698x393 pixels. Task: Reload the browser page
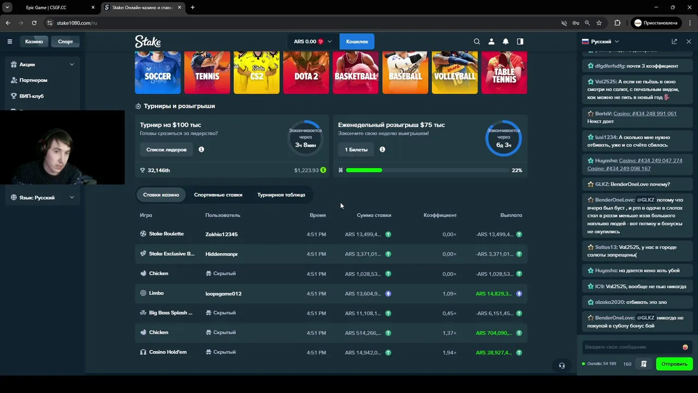34,23
